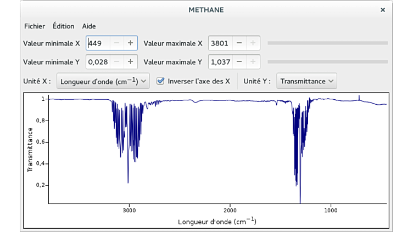Toggle the Inverser l'axe des X checkbox

pyautogui.click(x=161, y=81)
